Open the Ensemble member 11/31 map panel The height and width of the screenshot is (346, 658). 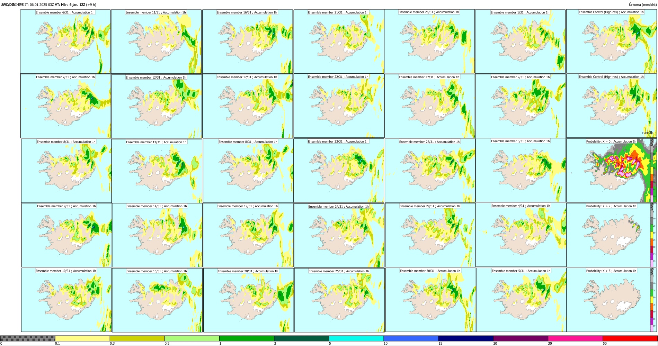point(156,42)
